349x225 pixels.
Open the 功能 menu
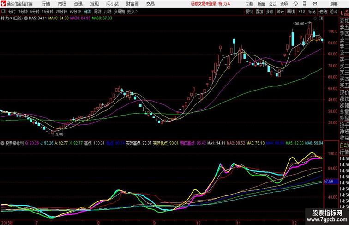(x=249, y=4)
